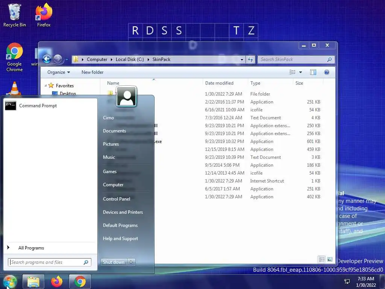
Task: Open Help and Support
Action: (x=120, y=239)
